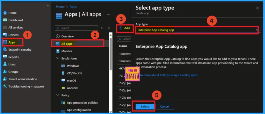Viewport: 265px width, 114px height.
Task: Select App protection policies
Action: [x=82, y=103]
